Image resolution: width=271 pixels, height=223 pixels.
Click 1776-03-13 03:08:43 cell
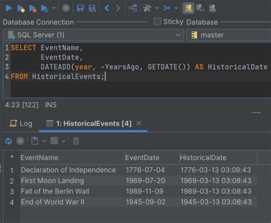pyautogui.click(x=218, y=170)
